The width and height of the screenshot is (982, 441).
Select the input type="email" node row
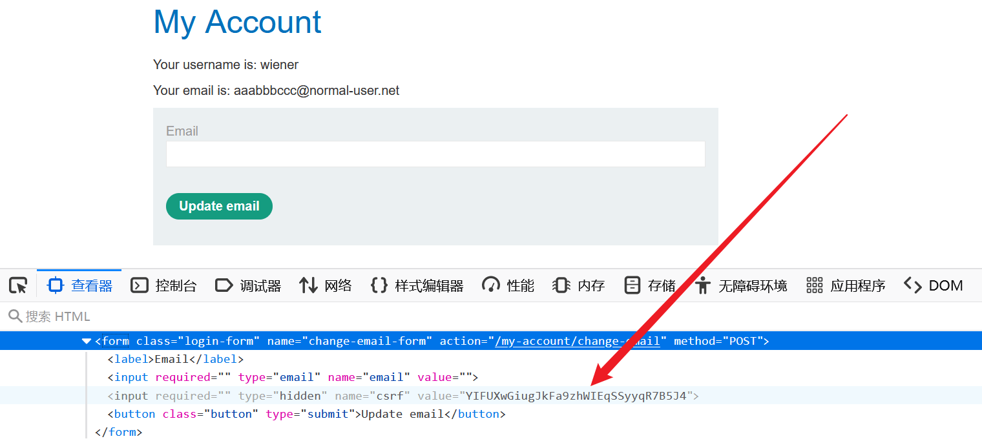[491, 377]
